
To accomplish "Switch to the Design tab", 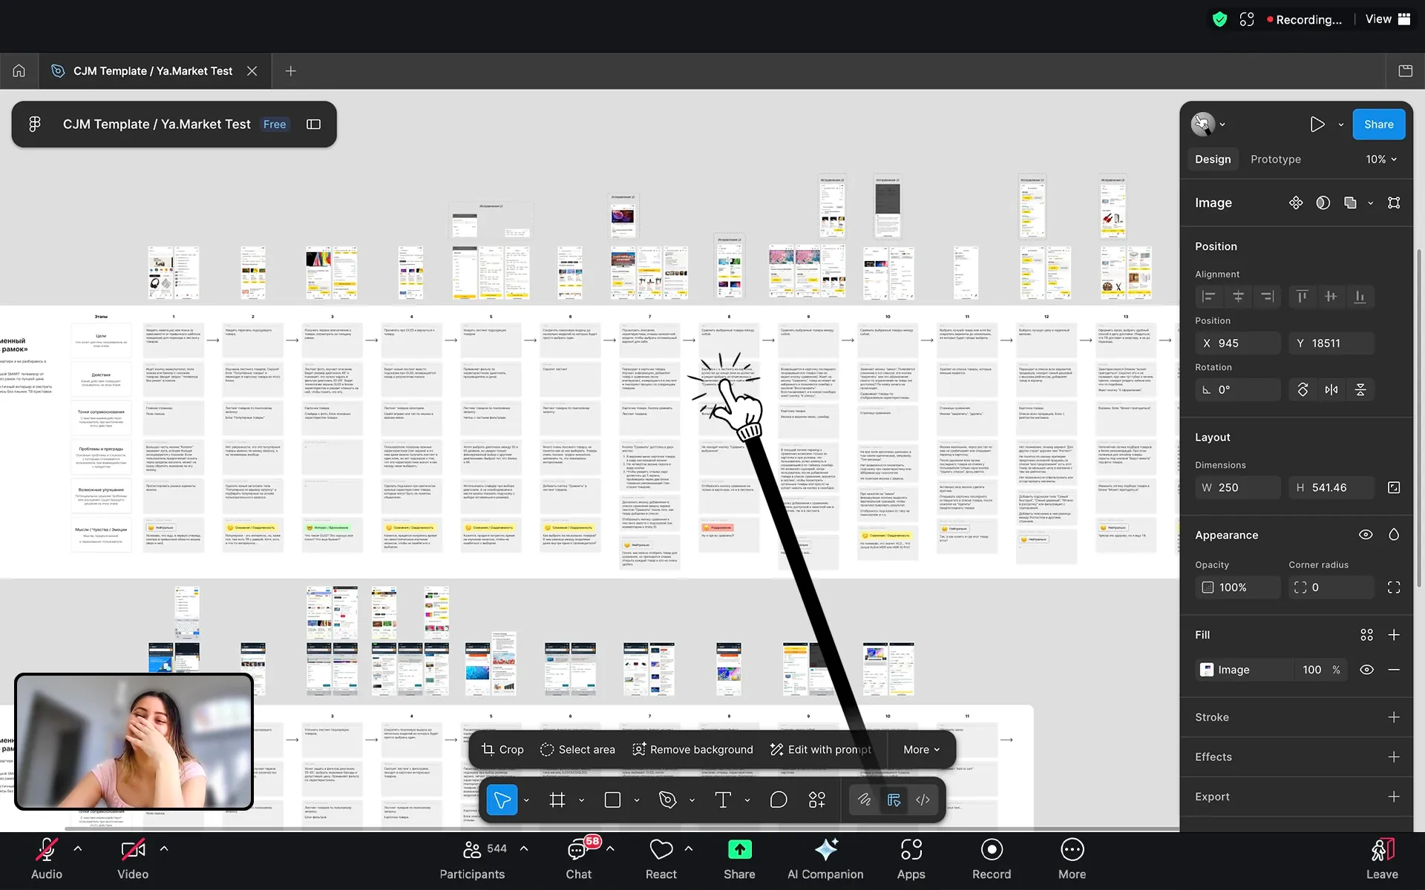I will tap(1213, 159).
